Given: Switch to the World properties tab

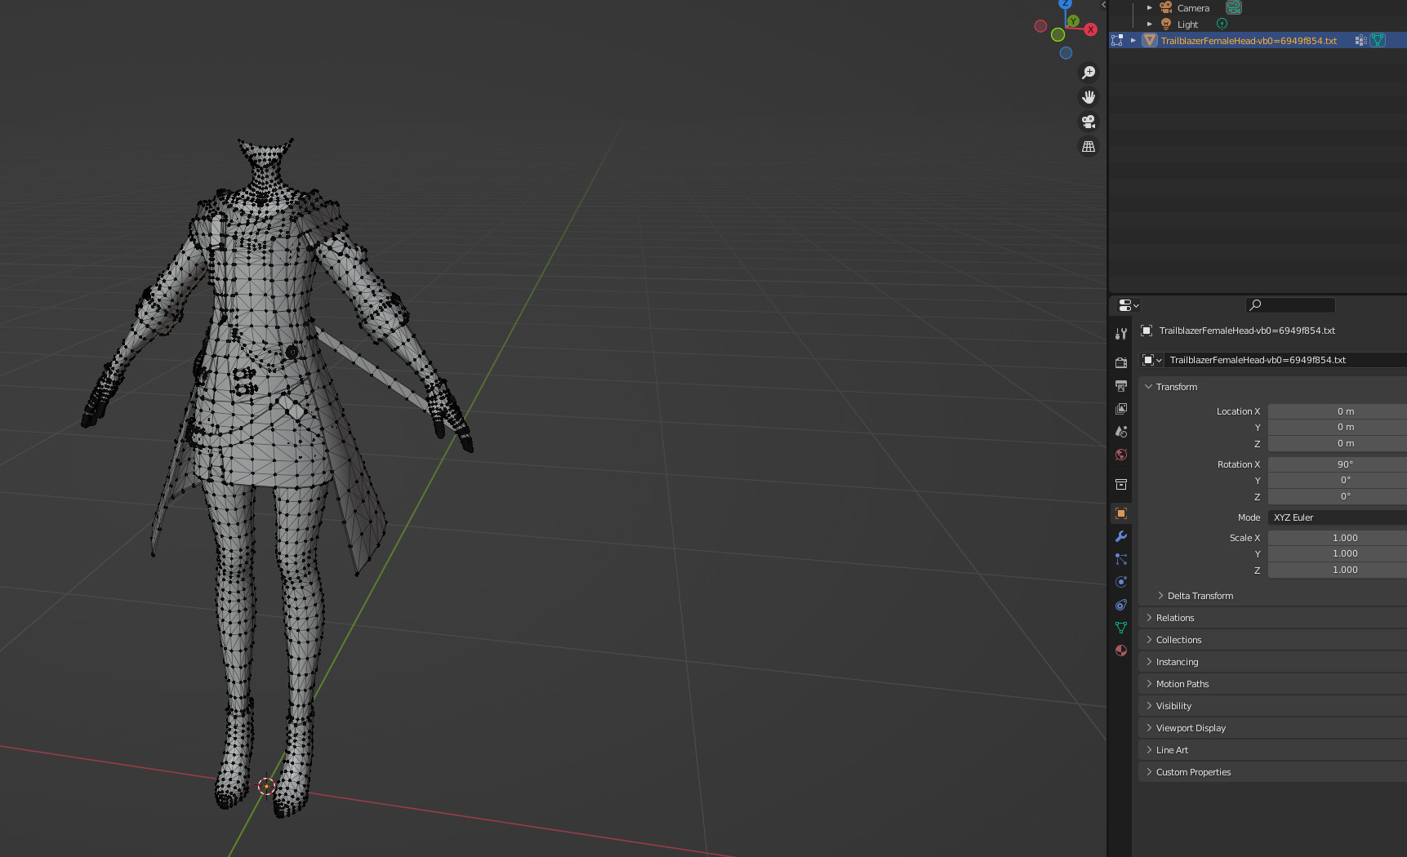Looking at the screenshot, I should click(1121, 455).
